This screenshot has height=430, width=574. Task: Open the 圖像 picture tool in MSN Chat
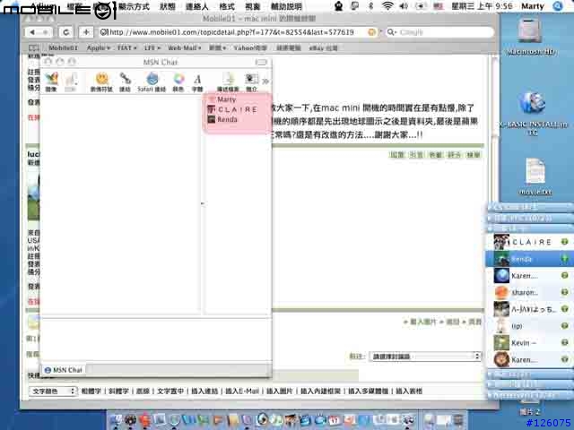pos(51,82)
